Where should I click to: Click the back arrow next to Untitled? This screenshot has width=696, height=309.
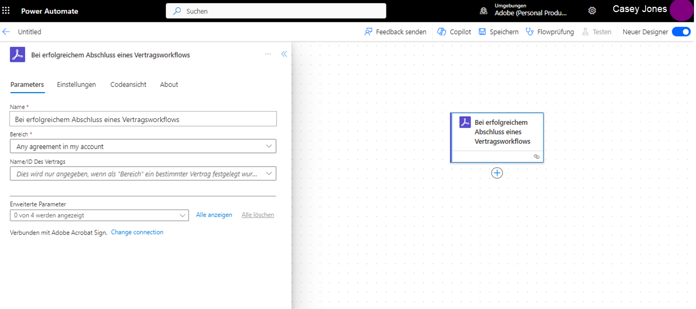tap(6, 31)
